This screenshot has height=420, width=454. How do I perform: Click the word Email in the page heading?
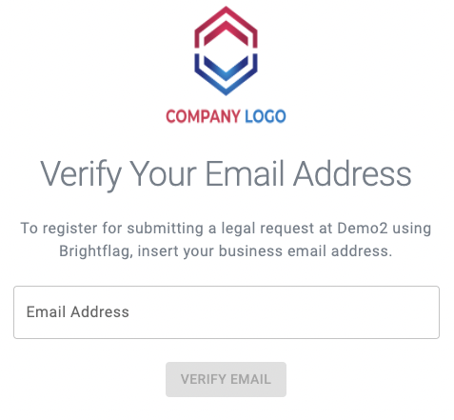coord(245,173)
